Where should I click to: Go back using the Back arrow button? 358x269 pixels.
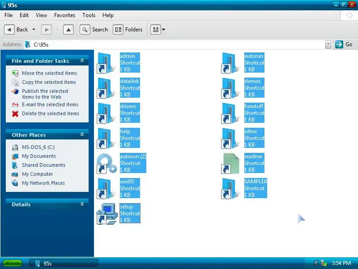click(9, 30)
